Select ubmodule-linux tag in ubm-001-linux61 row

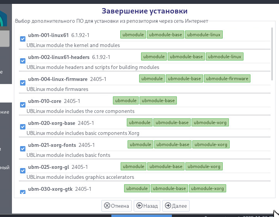tap(204, 35)
